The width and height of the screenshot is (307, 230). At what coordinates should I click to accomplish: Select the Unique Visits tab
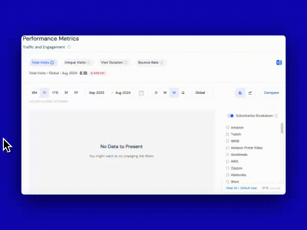(77, 63)
